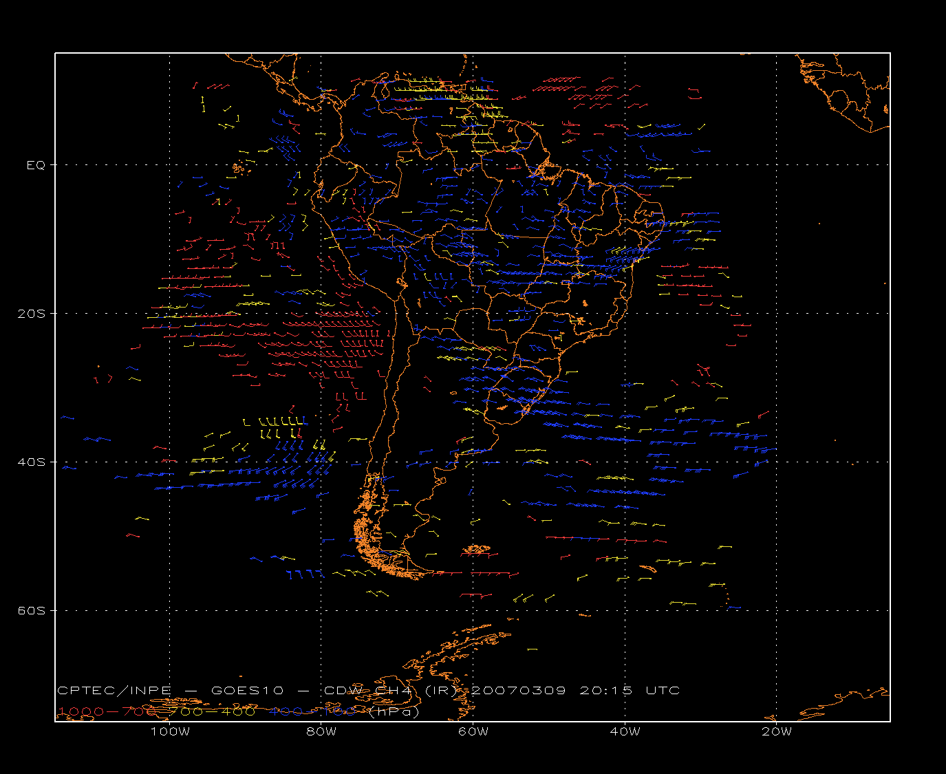Viewport: 946px width, 774px height.
Task: Click the '40W' longitude label
Action: click(x=625, y=732)
